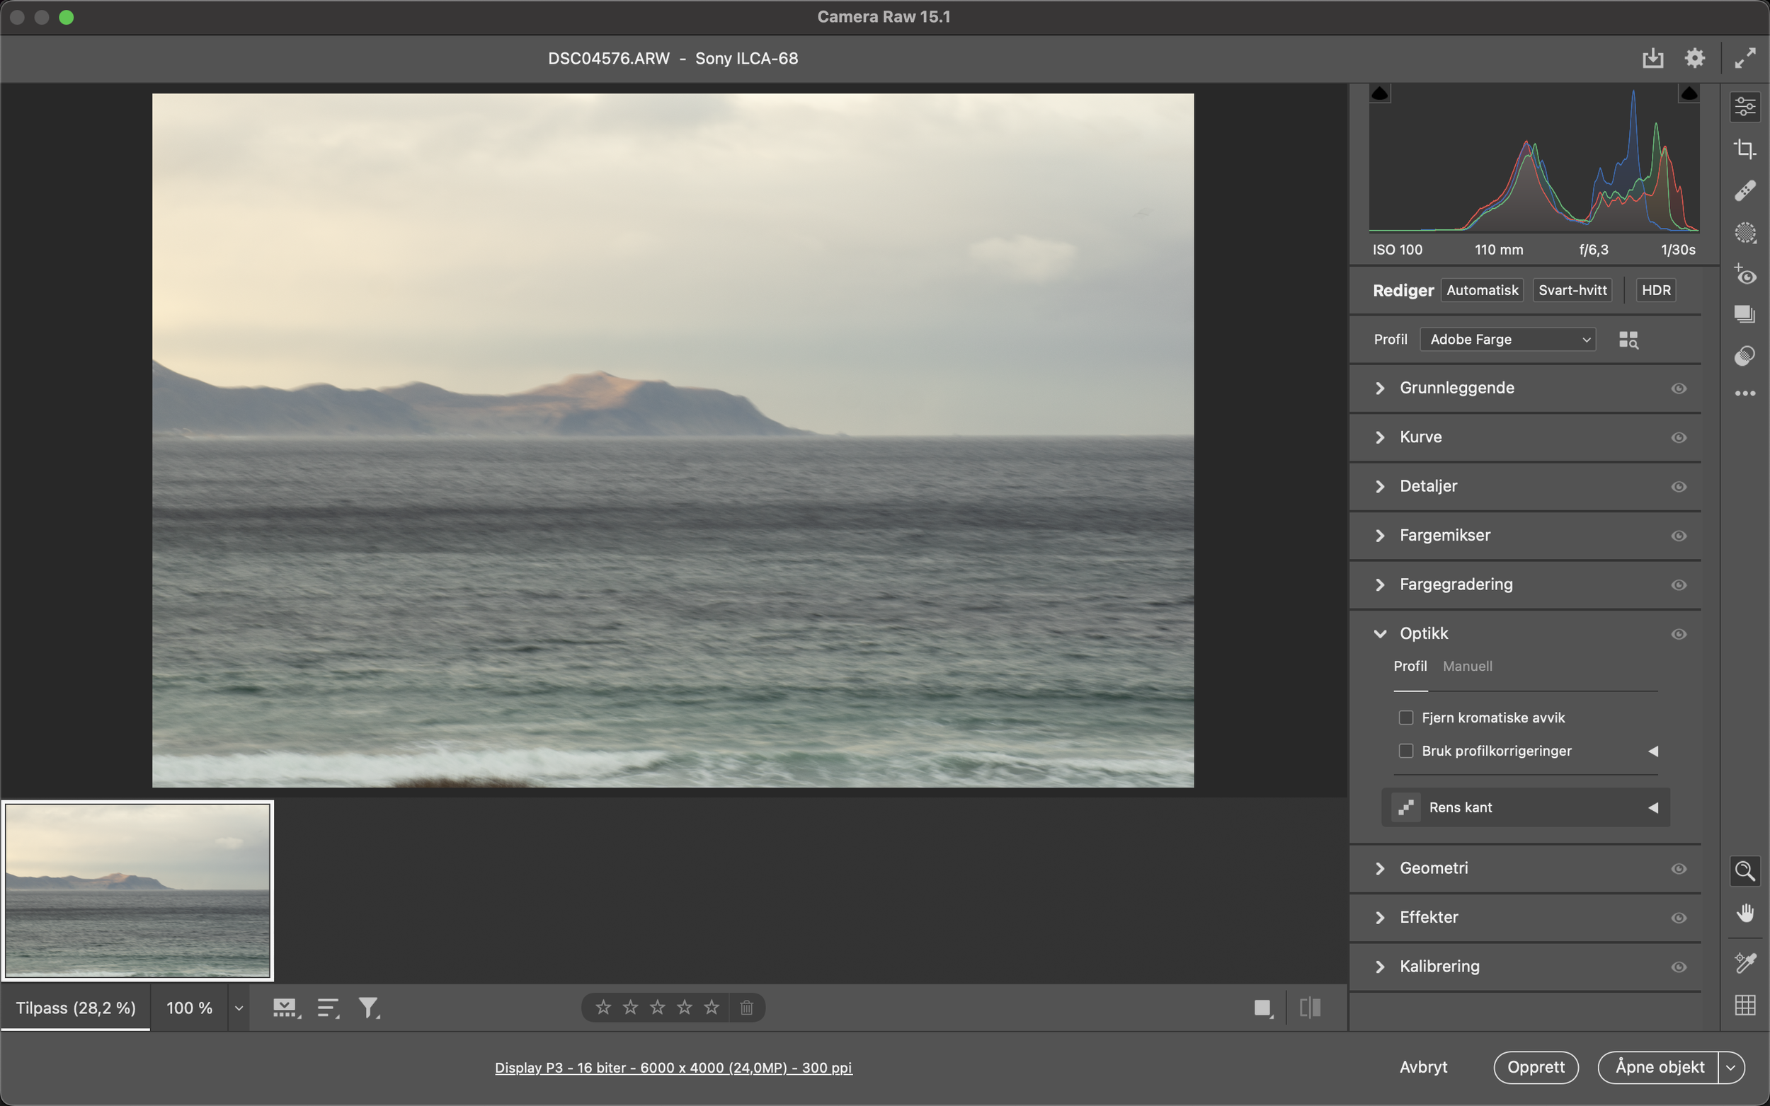Expand the Grunnleggende panel
This screenshot has width=1770, height=1106.
[1381, 388]
